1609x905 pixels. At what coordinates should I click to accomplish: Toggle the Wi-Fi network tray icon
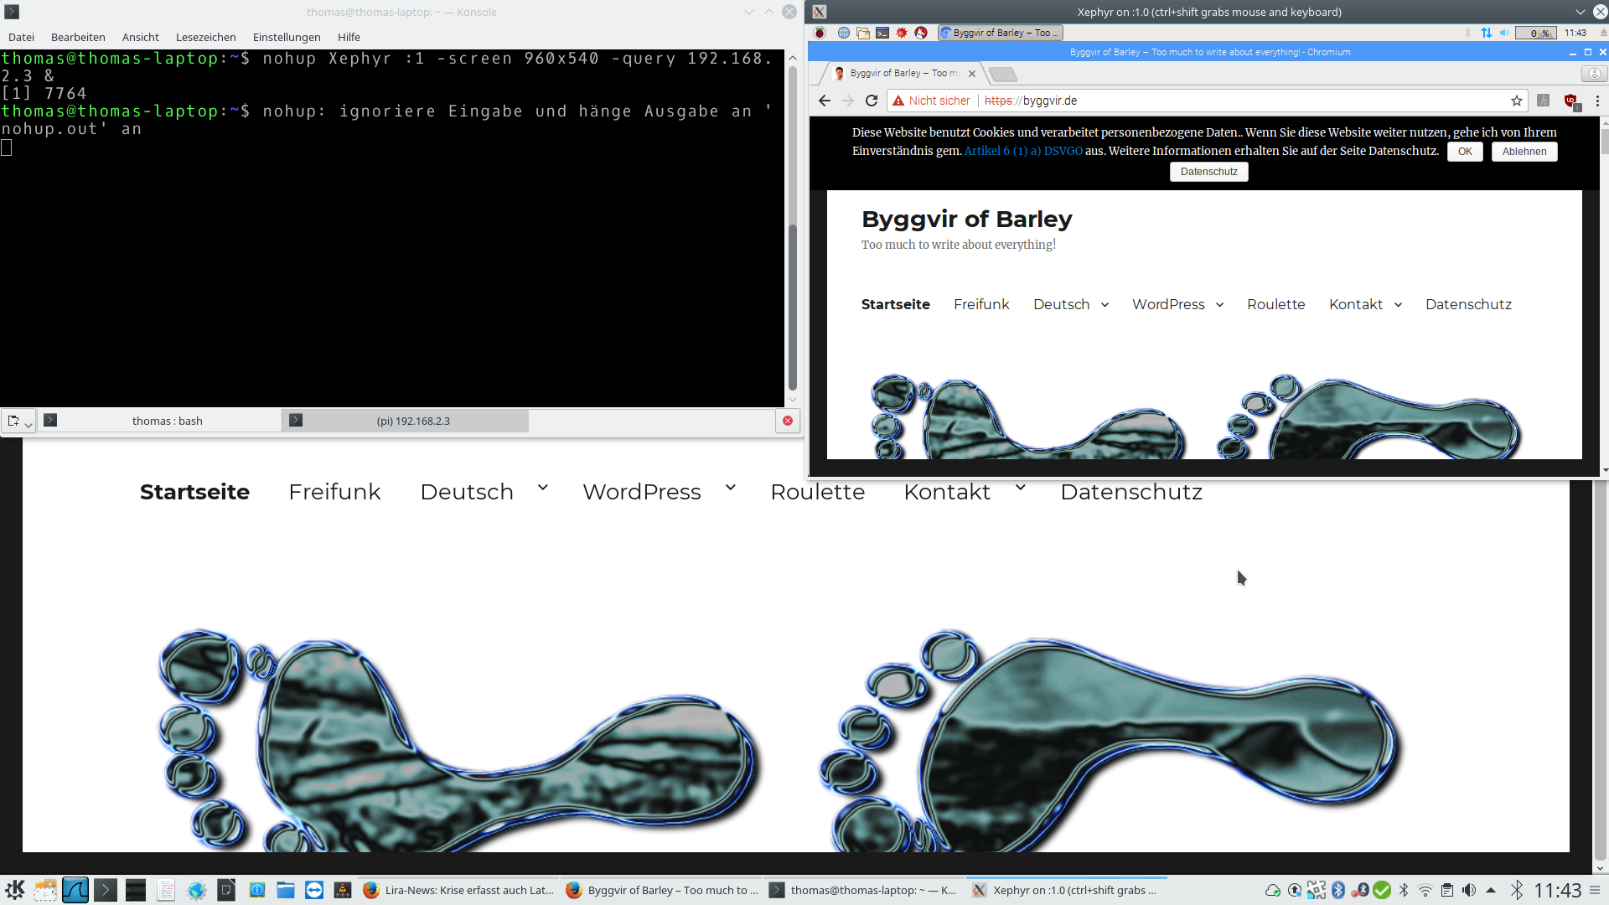(x=1425, y=890)
